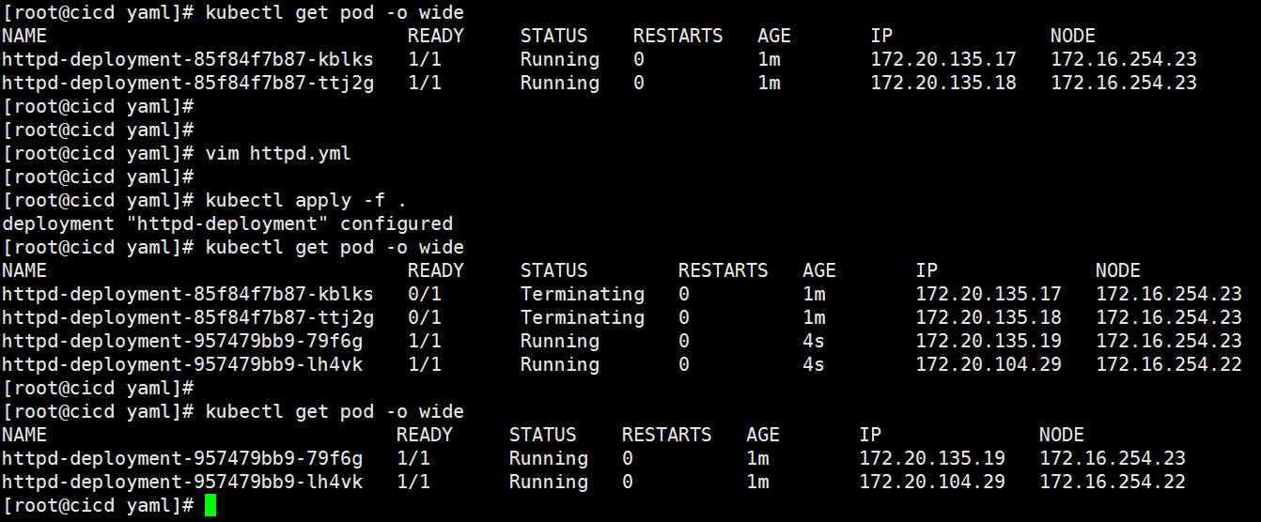This screenshot has width=1261, height=522.
Task: Click pod name httpd-deployment-85f84f7b87-ttj2g with Running status
Action: pos(188,83)
